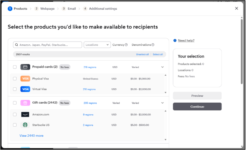Check the Amazon.com checkbox
The image size is (246, 150).
coord(15,114)
